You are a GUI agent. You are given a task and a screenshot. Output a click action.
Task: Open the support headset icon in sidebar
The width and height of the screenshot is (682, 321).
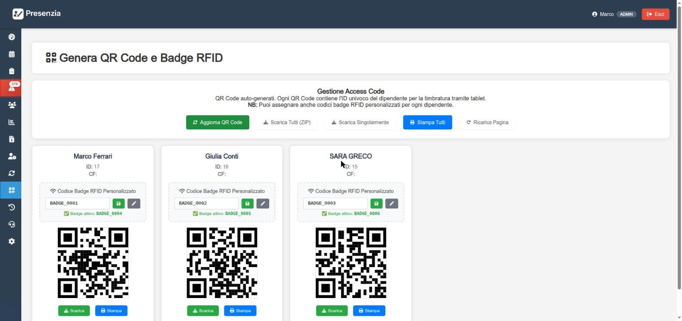pos(12,224)
